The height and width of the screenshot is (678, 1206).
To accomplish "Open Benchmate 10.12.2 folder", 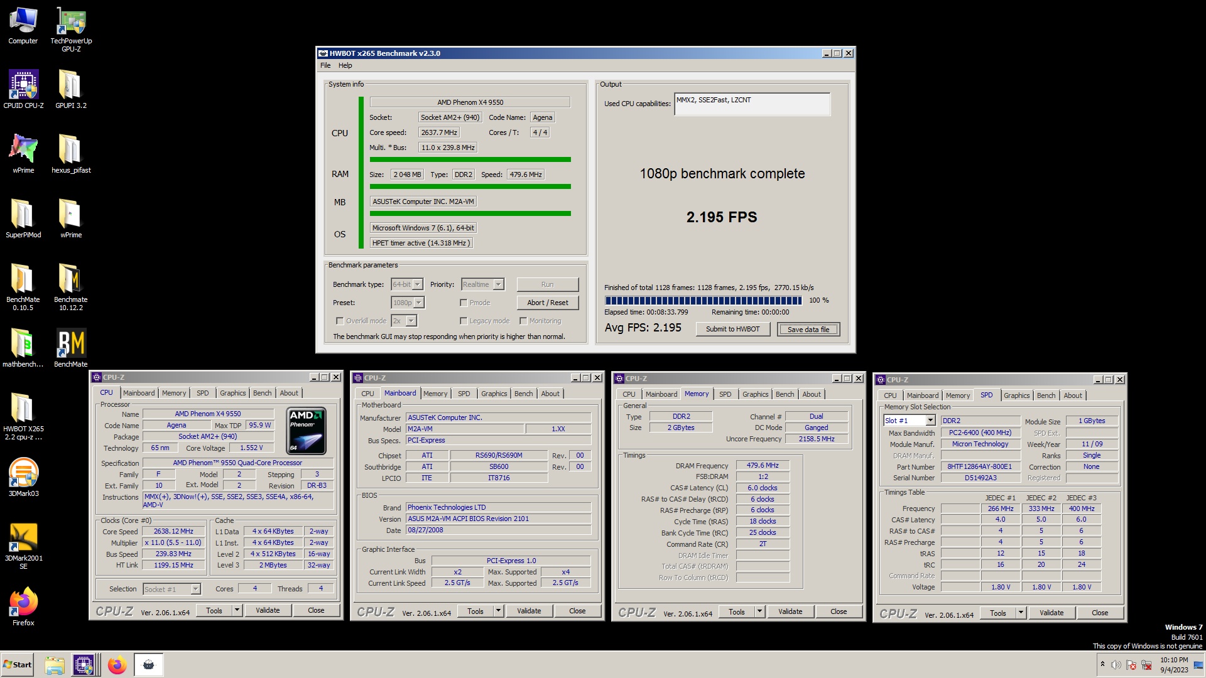I will click(71, 287).
